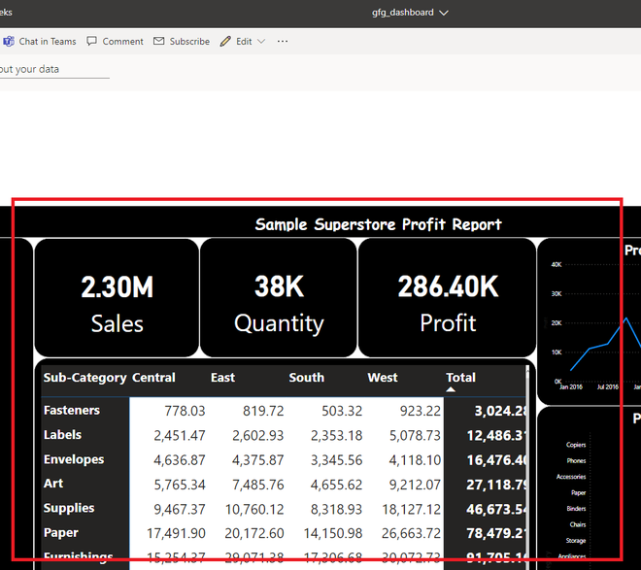Click the Fasteners row label
This screenshot has height=570, width=641.
(x=72, y=411)
